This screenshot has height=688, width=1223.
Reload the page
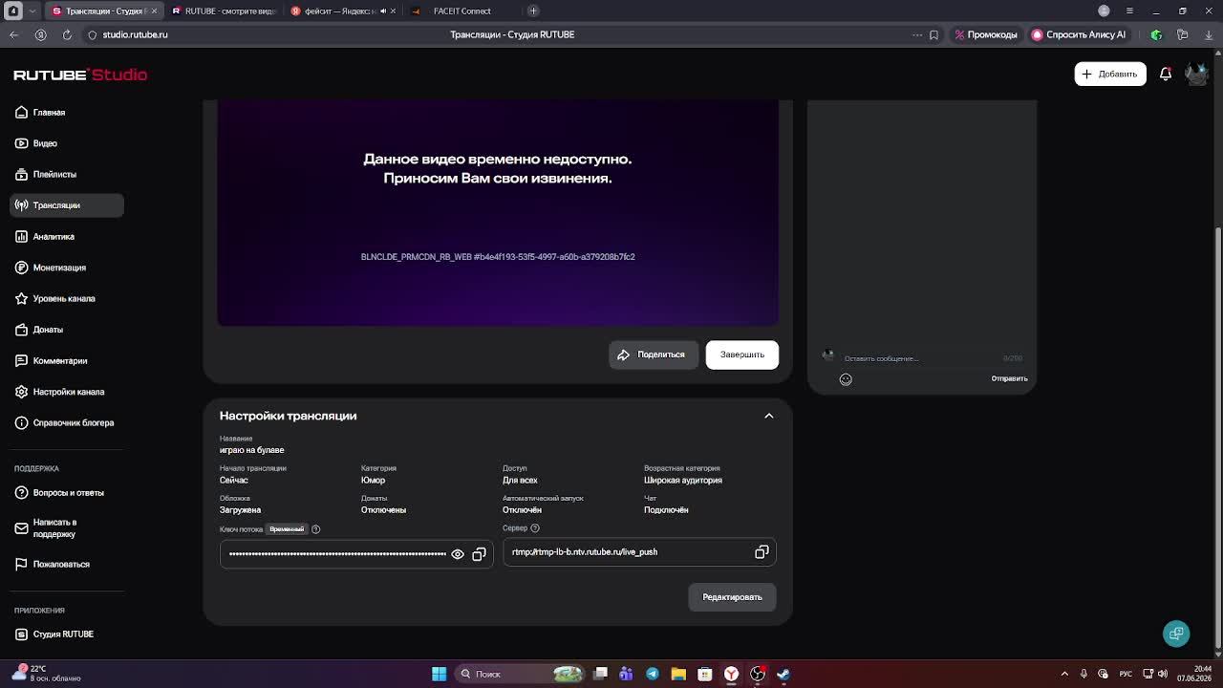(x=67, y=34)
